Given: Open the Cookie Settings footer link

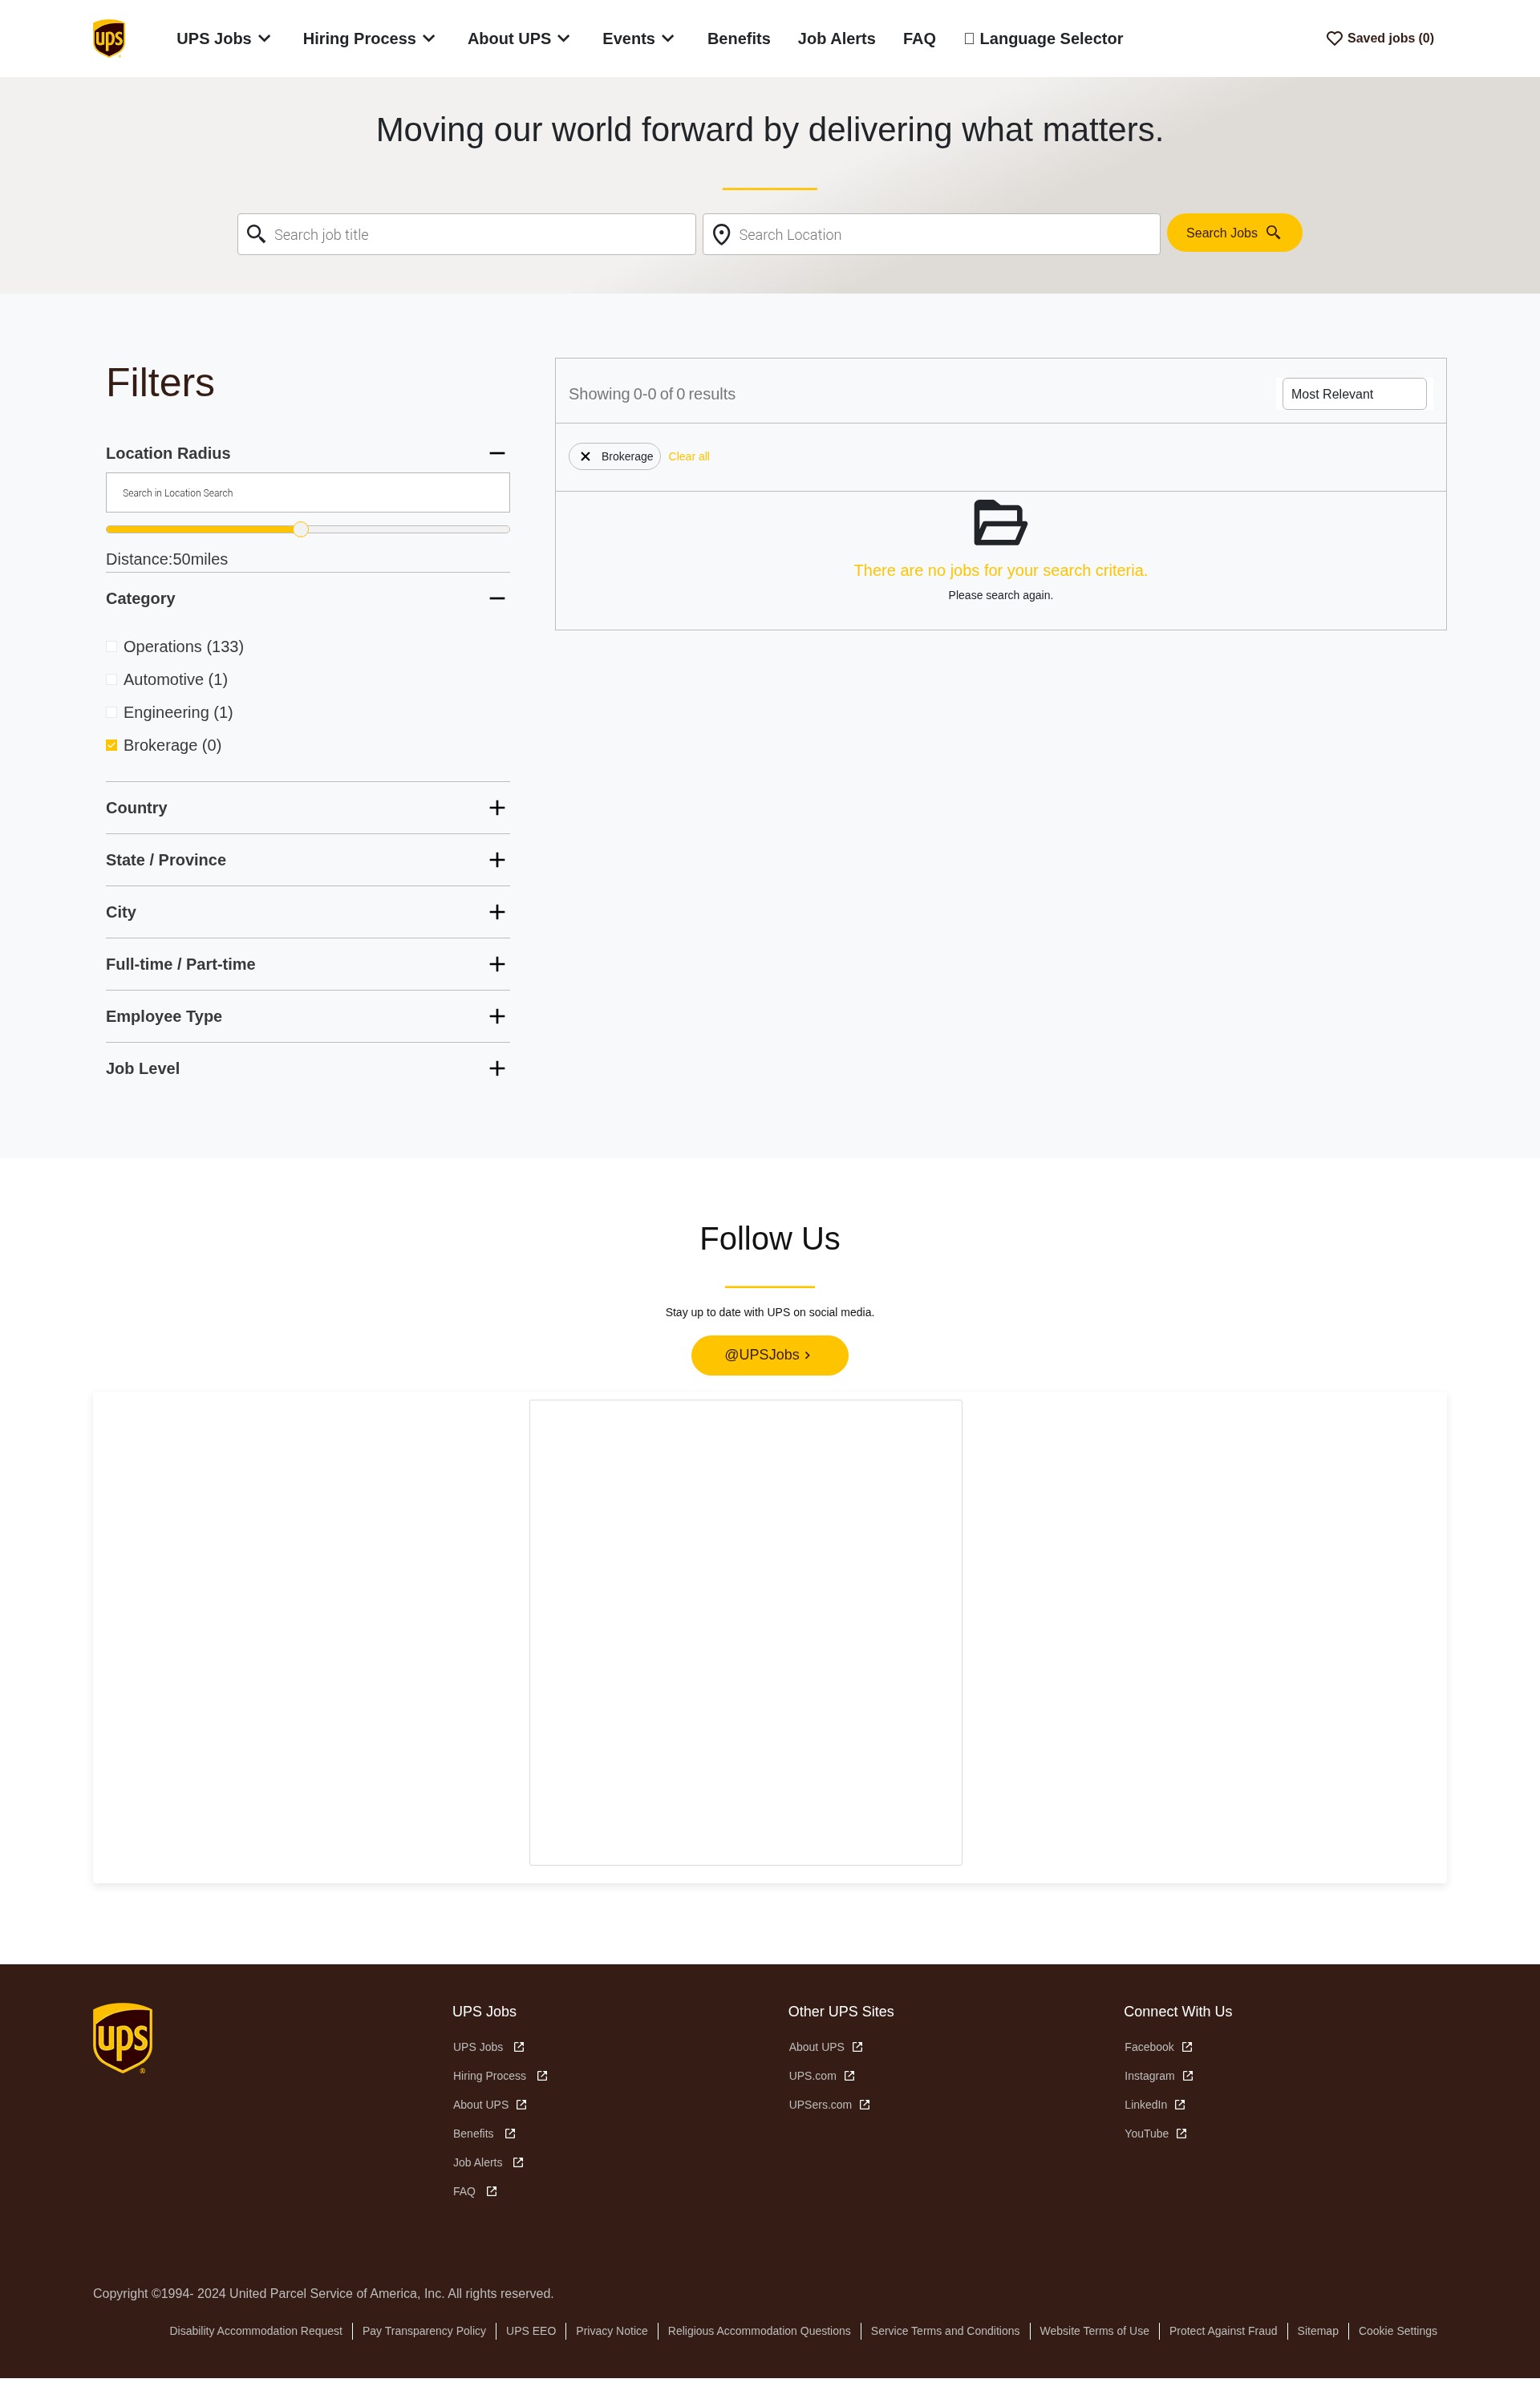Looking at the screenshot, I should 1397,2331.
